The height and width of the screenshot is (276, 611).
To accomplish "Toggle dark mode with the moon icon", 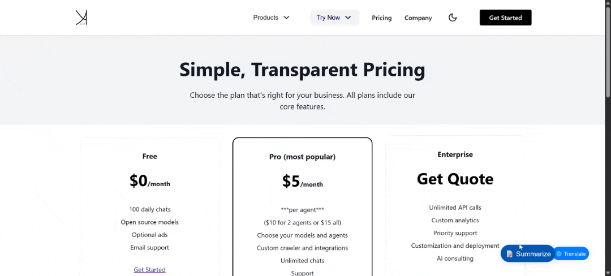I will pos(453,18).
